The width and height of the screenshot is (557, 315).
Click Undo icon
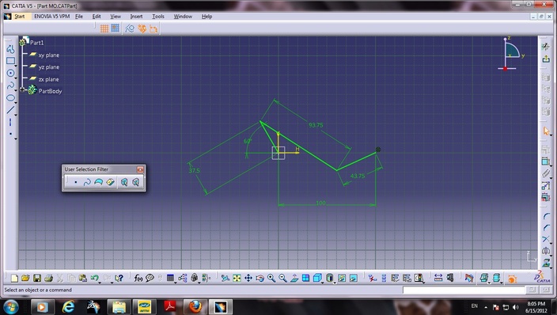point(94,278)
